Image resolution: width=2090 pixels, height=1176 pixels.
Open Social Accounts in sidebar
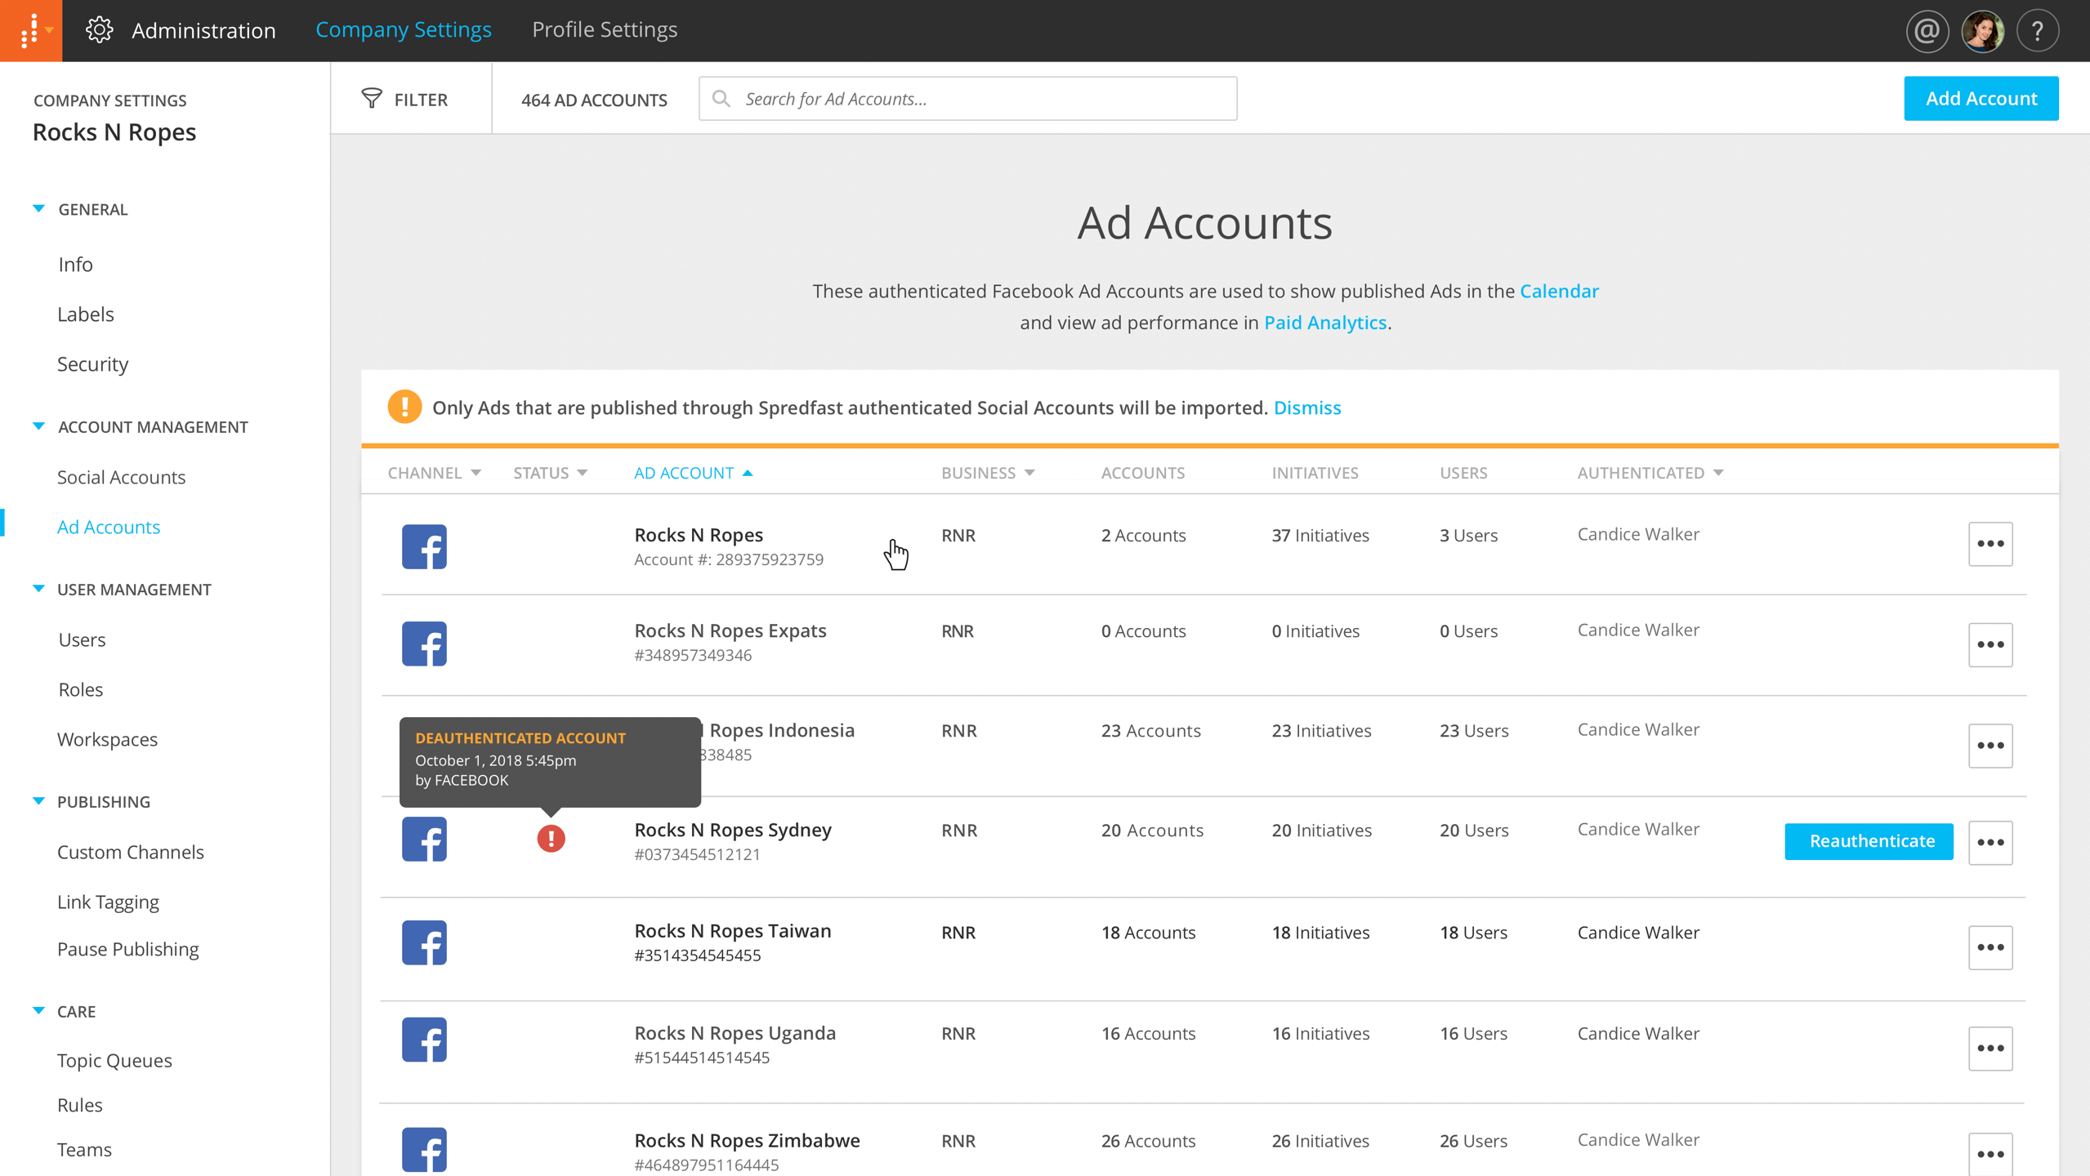(121, 477)
